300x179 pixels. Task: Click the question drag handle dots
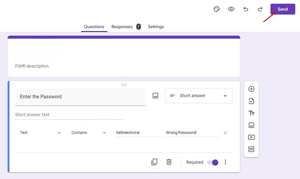[x=124, y=85]
